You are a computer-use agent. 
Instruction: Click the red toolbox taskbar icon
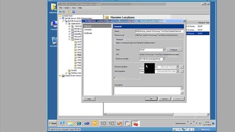coord(135,124)
